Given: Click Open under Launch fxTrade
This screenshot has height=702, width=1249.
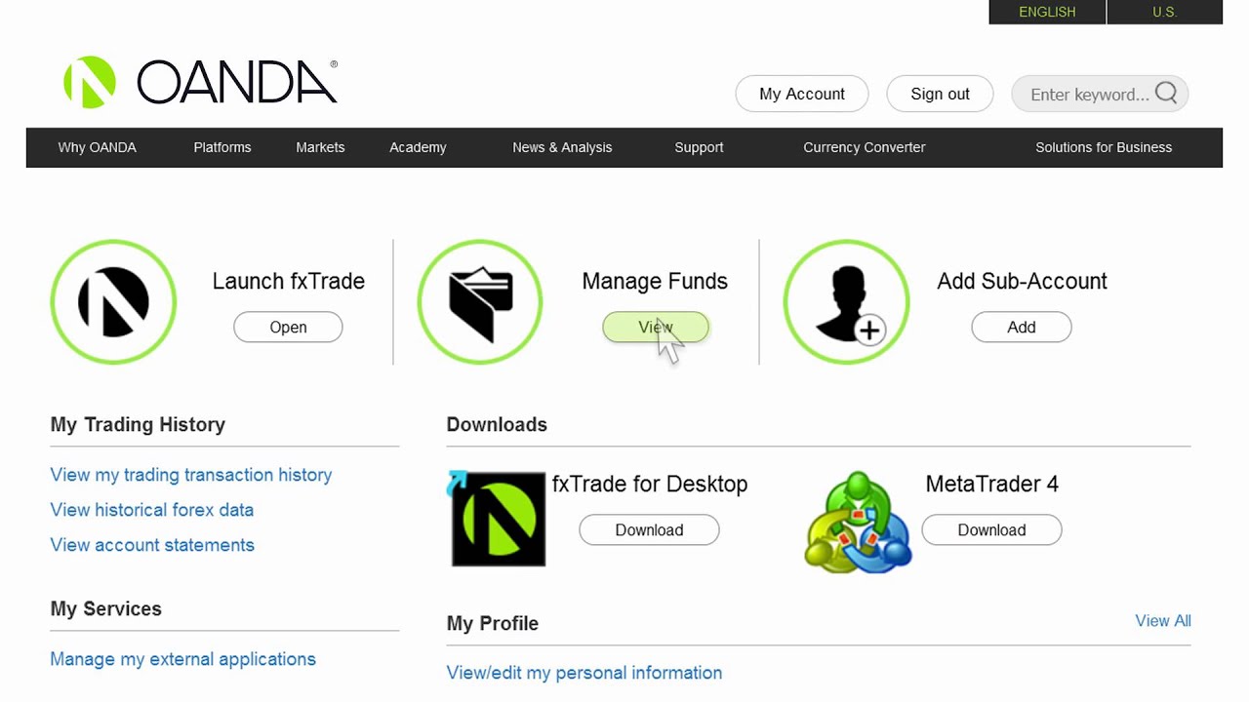Looking at the screenshot, I should tap(288, 327).
